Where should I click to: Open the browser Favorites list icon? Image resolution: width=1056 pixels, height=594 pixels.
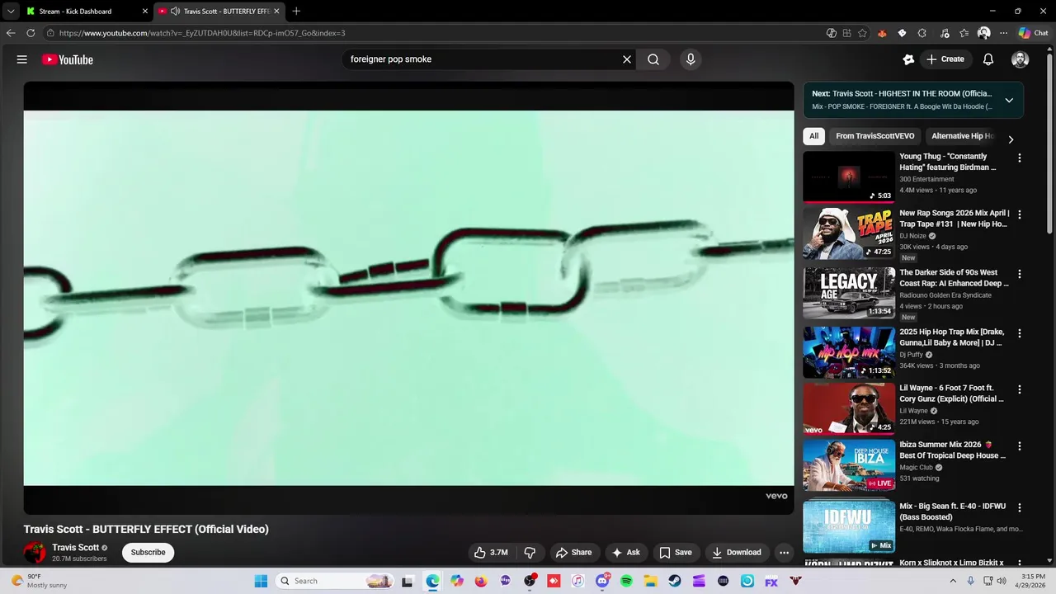click(x=964, y=33)
